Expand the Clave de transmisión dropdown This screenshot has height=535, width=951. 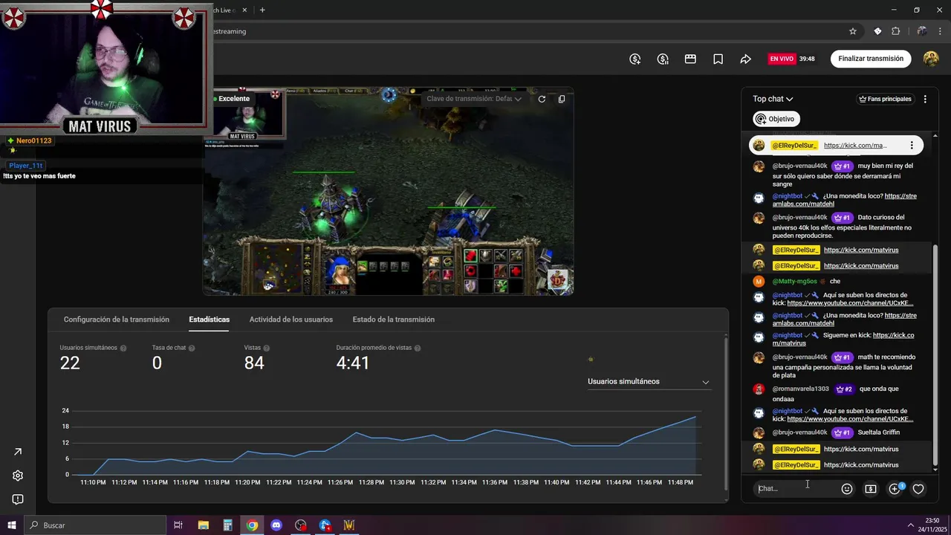point(474,99)
